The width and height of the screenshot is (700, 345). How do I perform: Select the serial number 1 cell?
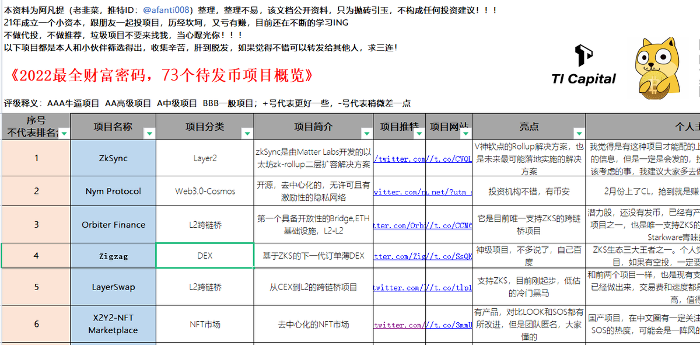[36, 158]
